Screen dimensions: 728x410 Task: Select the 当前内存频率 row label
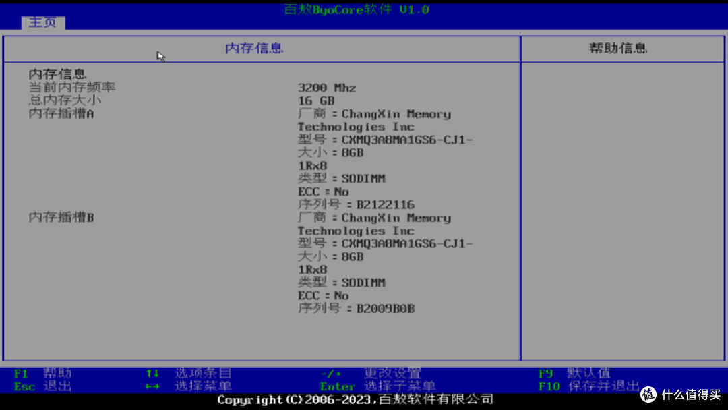tap(72, 87)
